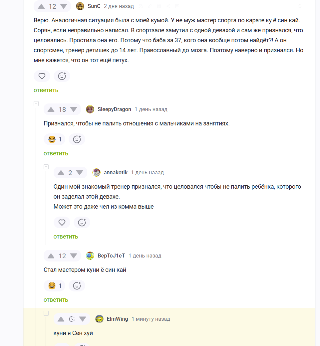Screen dimensions: 320x346
Task: Click ElmWing's comment timestamp
Action: [x=151, y=319]
